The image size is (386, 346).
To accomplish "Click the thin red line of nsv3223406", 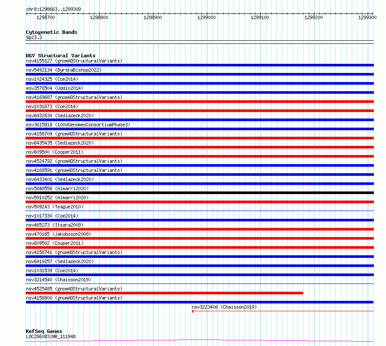I will pos(283,311).
